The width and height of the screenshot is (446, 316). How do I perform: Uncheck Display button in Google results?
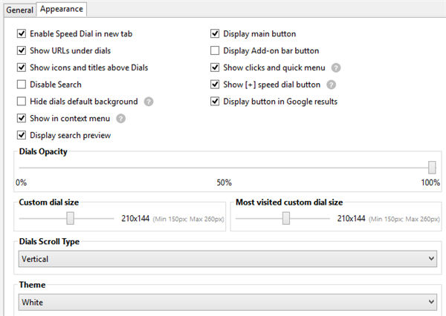(216, 102)
